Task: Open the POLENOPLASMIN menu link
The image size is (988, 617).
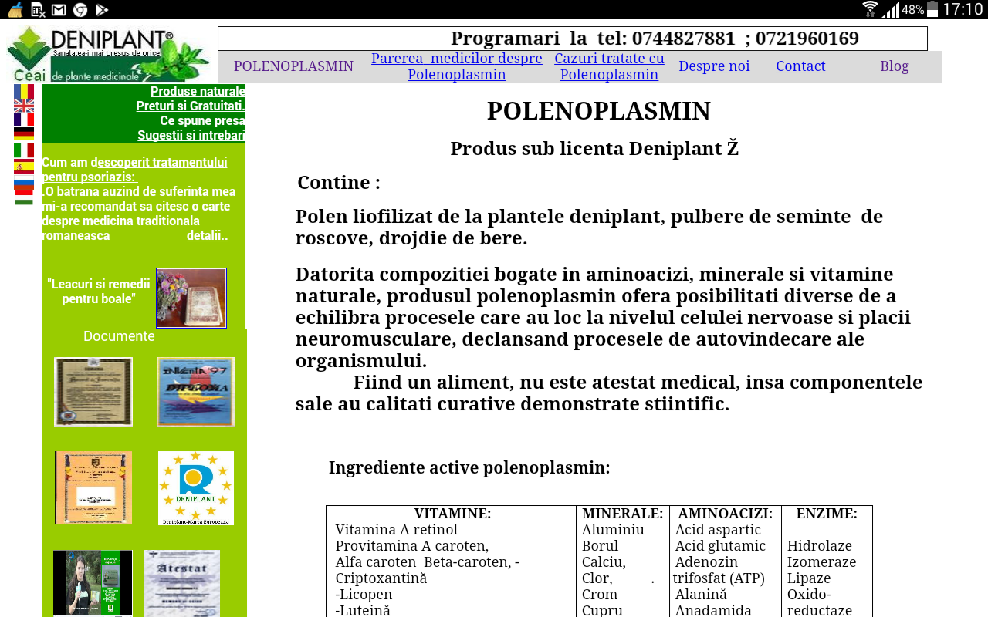Action: [293, 66]
